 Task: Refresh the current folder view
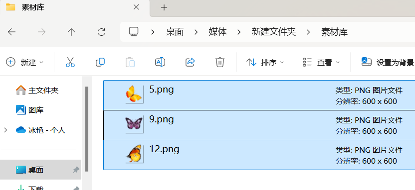coord(101,32)
